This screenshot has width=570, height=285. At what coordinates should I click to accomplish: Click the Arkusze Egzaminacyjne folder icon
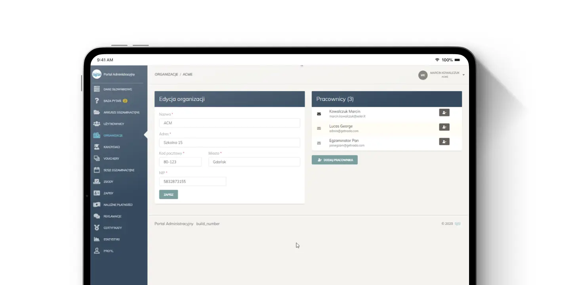tap(97, 112)
